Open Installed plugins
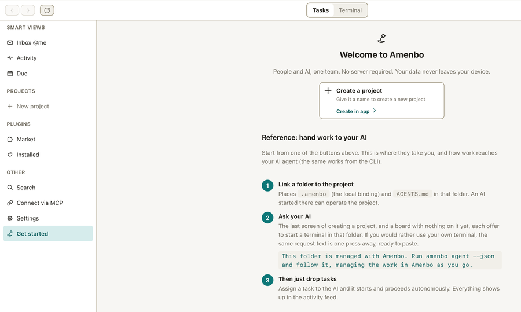 click(x=48, y=155)
